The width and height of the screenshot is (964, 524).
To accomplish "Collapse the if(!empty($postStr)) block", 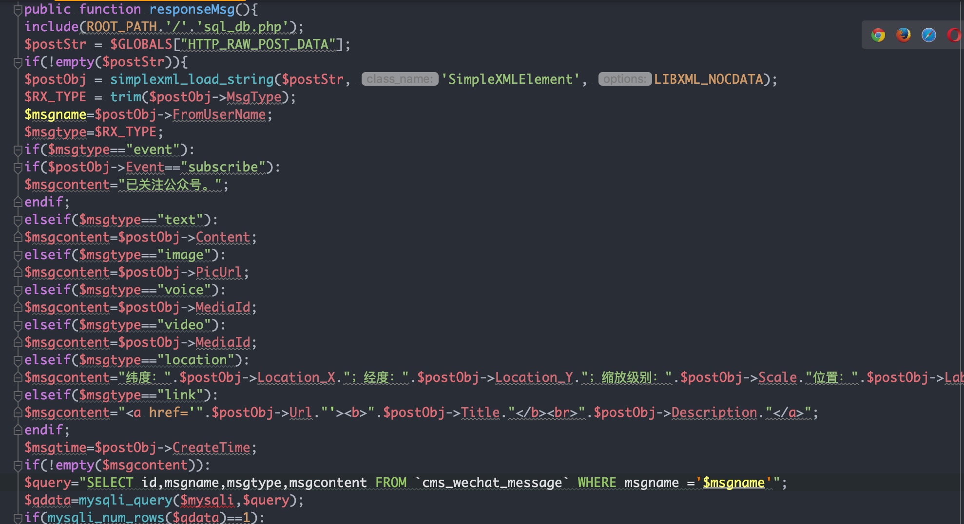I will click(18, 62).
